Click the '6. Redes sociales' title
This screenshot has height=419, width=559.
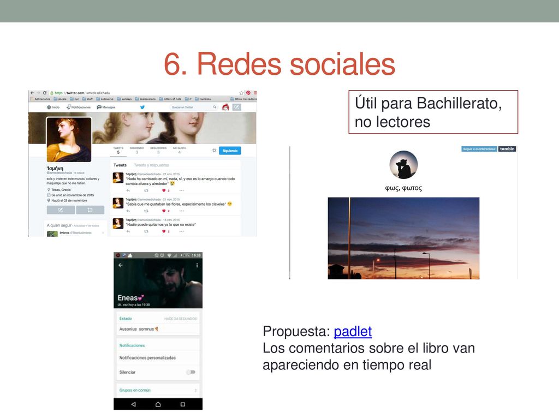coord(279,64)
